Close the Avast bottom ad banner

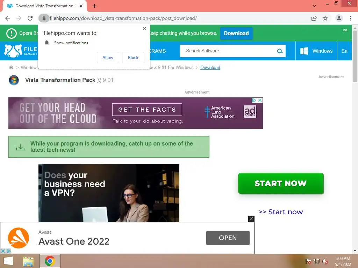tap(251, 219)
